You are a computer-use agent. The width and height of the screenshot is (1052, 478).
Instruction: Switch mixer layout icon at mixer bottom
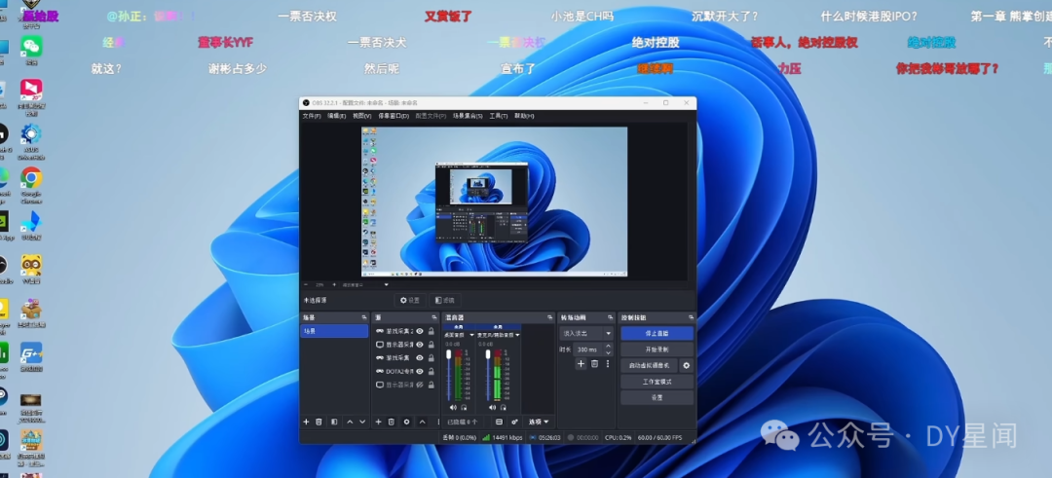click(499, 422)
